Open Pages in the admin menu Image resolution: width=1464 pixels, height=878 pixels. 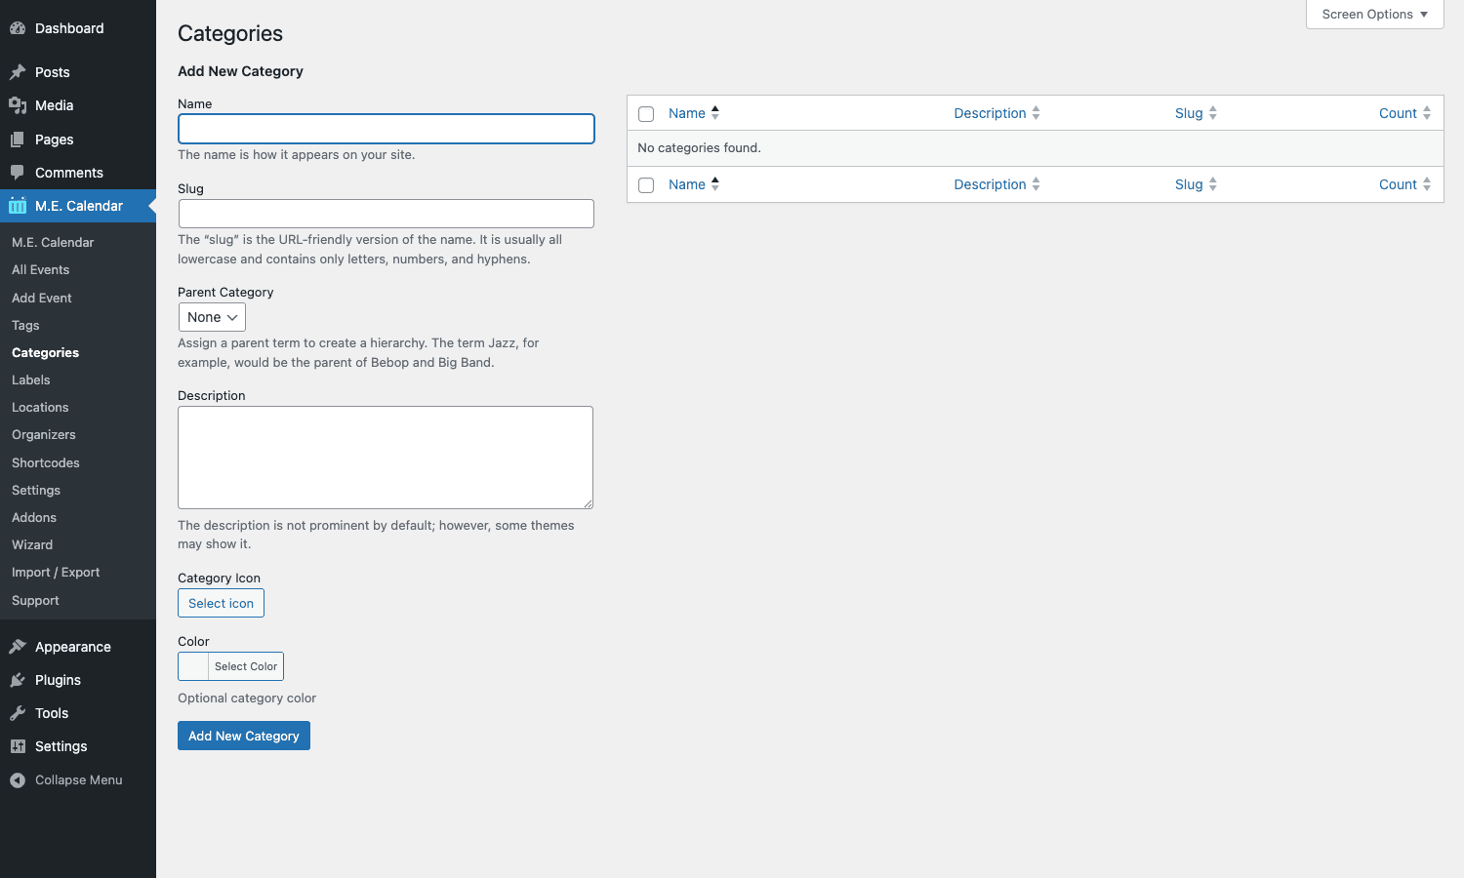tap(78, 140)
